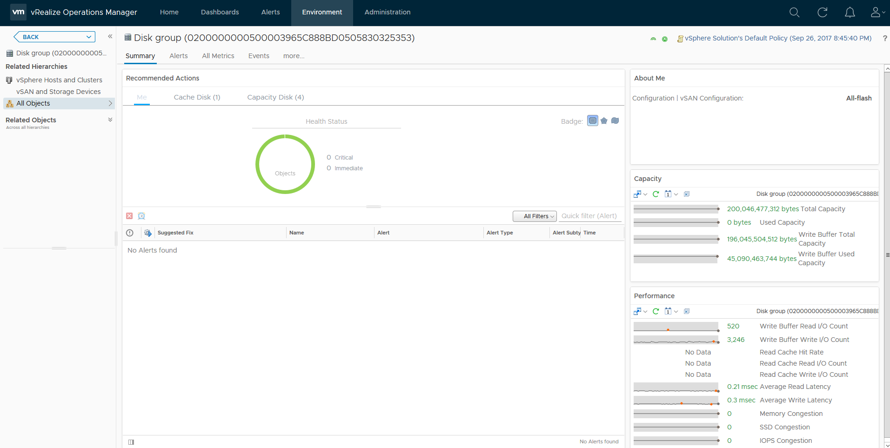This screenshot has width=890, height=448.
Task: Expand the Capacity dashboard navigation dropdown arrow
Action: click(x=645, y=194)
